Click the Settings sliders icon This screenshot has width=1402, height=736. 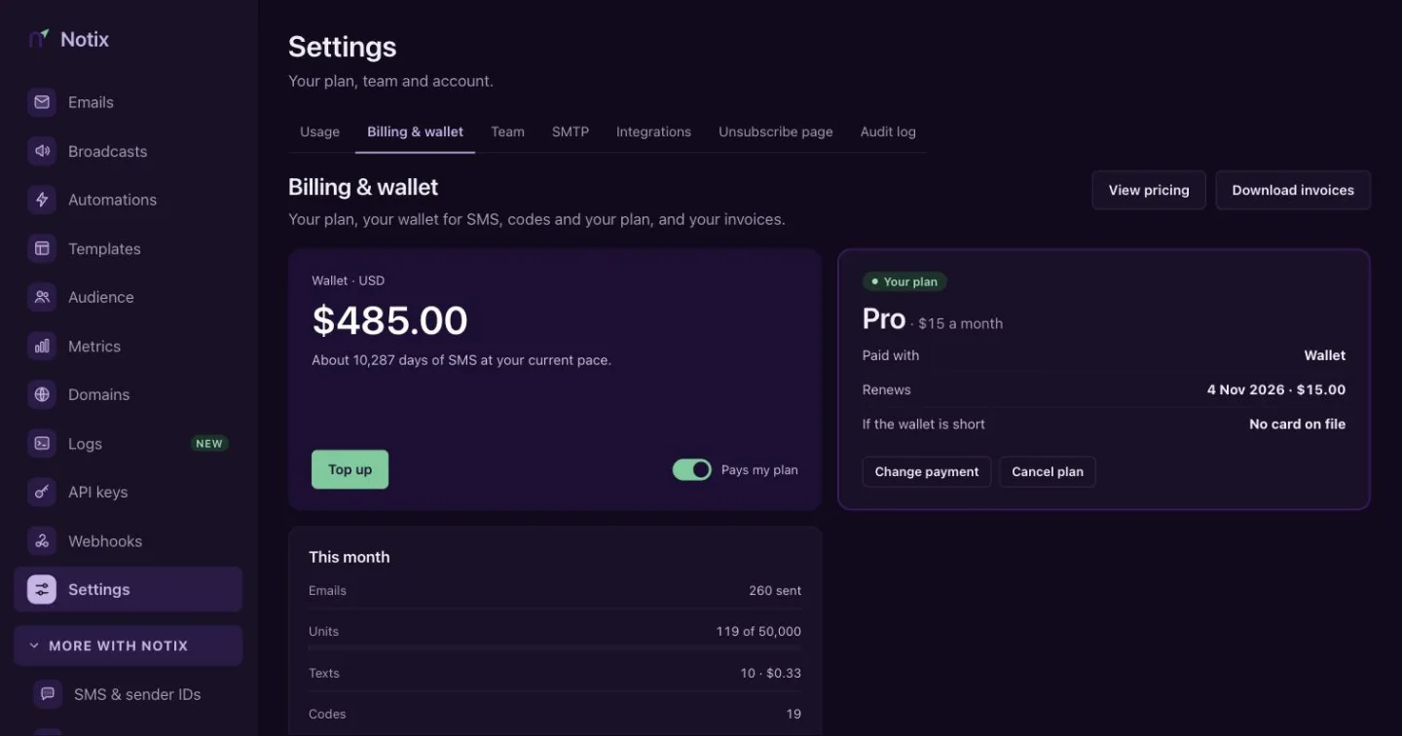(x=42, y=589)
